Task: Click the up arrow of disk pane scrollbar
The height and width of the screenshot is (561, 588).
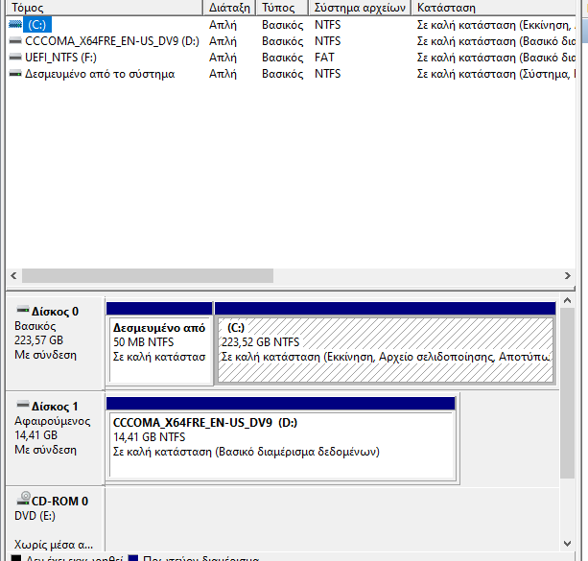Action: 567,300
